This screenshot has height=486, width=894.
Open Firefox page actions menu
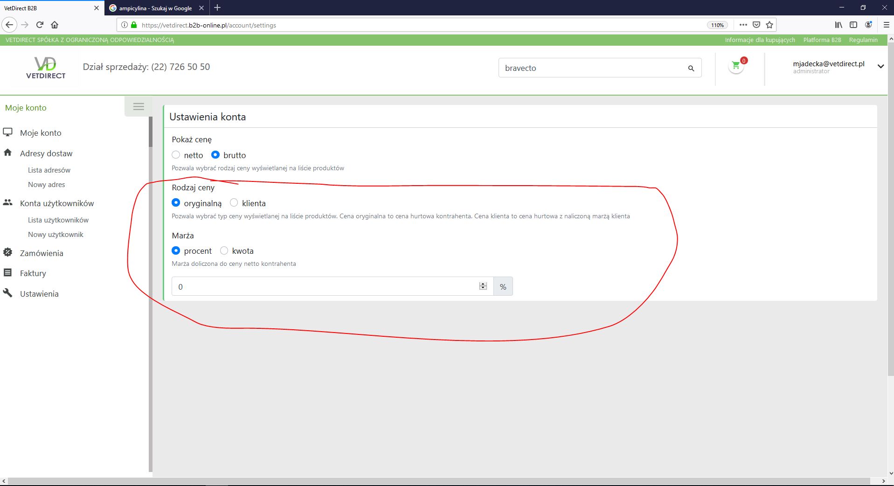[x=743, y=25]
